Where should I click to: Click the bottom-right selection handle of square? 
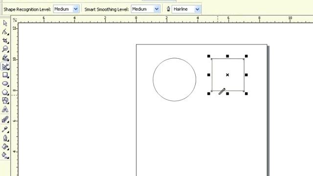246,93
